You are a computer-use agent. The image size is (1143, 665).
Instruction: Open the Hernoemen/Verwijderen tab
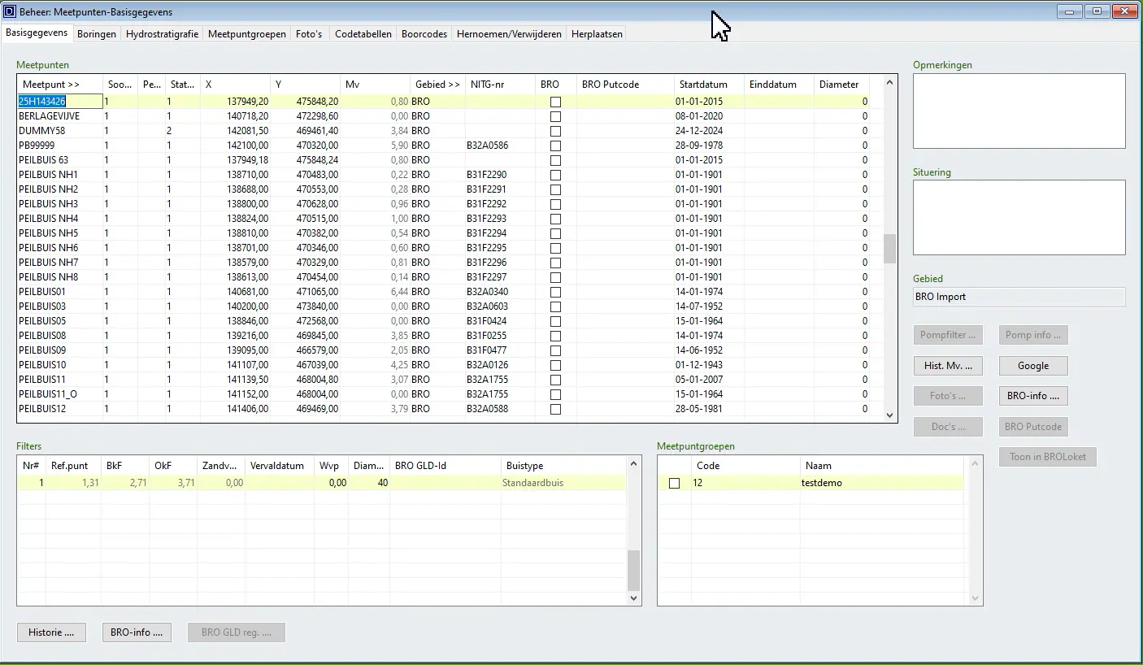tap(509, 34)
